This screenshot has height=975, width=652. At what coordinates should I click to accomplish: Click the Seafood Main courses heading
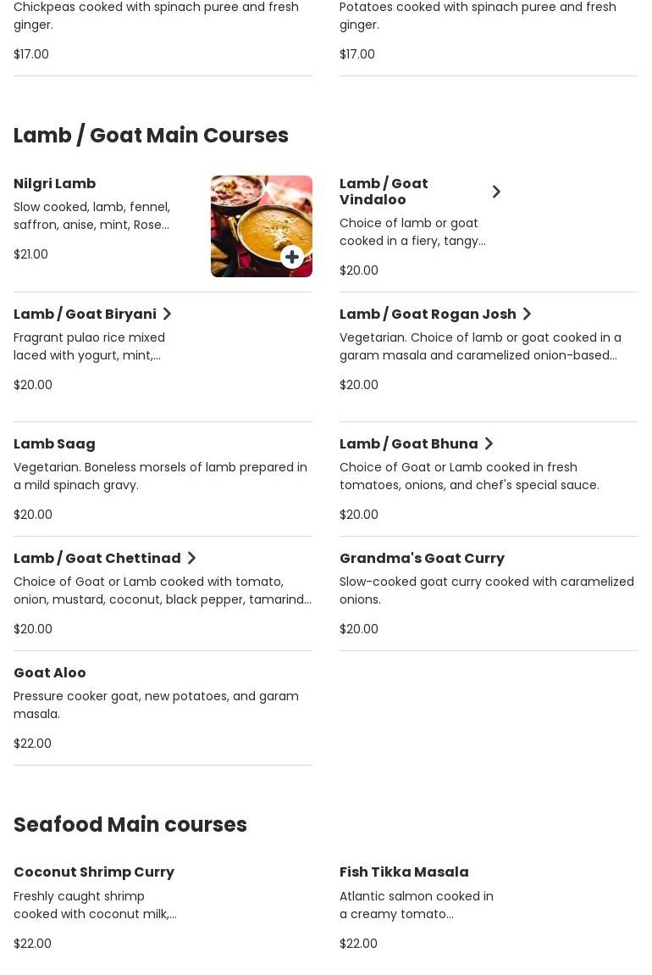130,824
